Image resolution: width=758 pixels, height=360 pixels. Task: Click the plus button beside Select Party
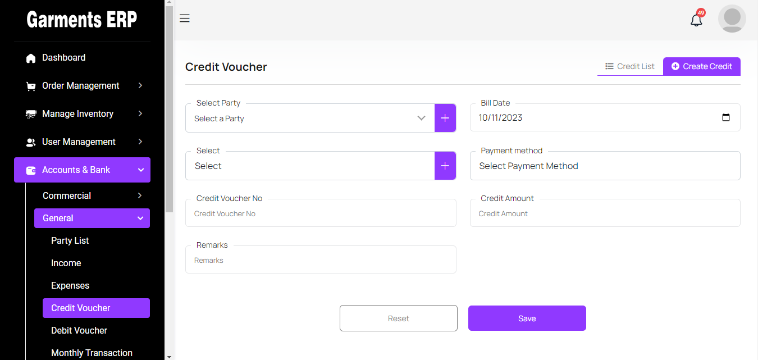pos(445,118)
